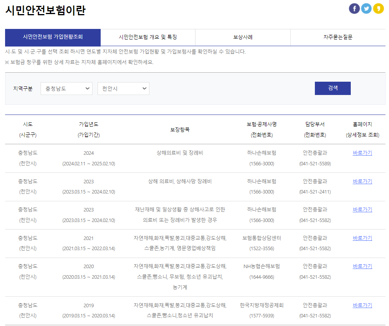Share via the KakaoTalk icon
389x326 pixels.
(378, 8)
